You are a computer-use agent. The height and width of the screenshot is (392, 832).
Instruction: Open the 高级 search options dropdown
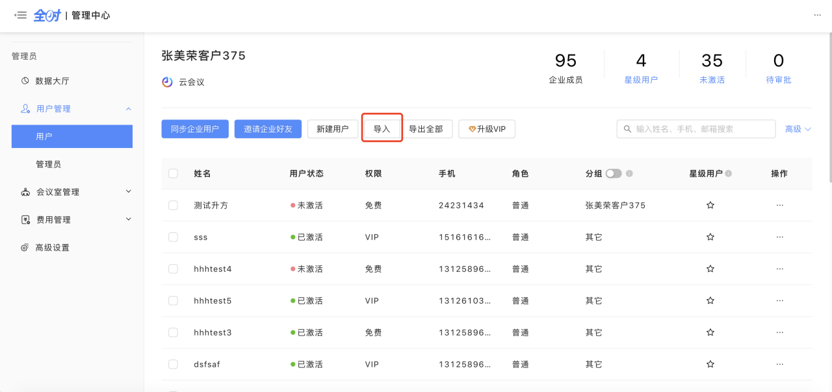pyautogui.click(x=798, y=129)
